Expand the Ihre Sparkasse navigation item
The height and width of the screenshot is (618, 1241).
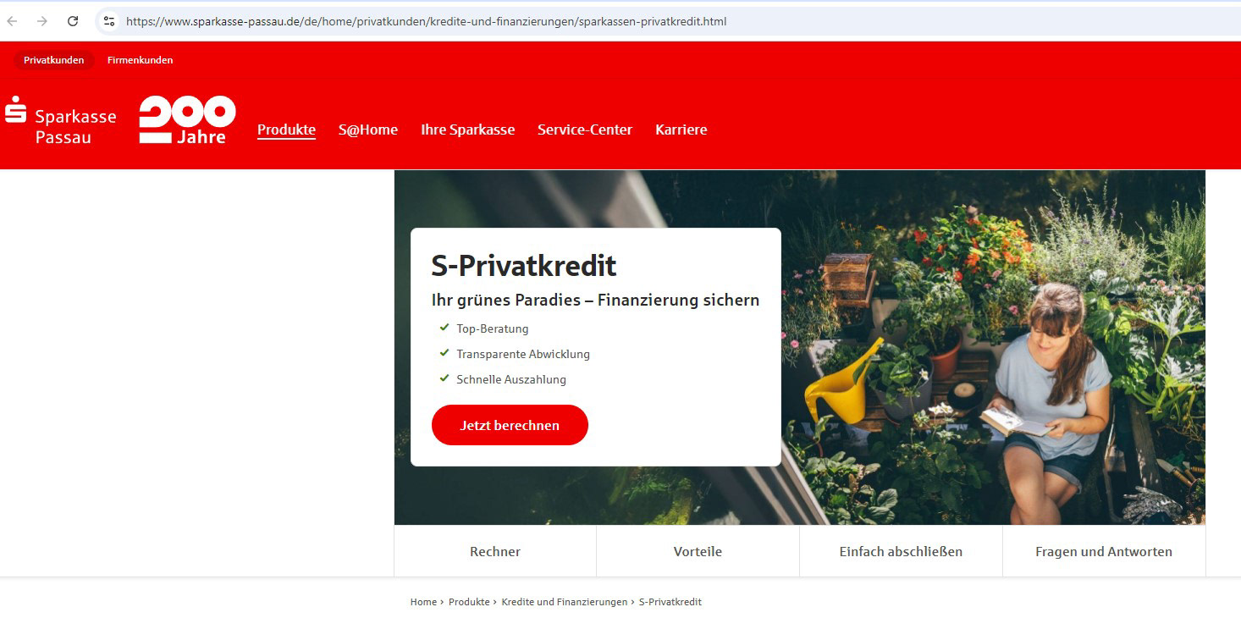pyautogui.click(x=468, y=130)
